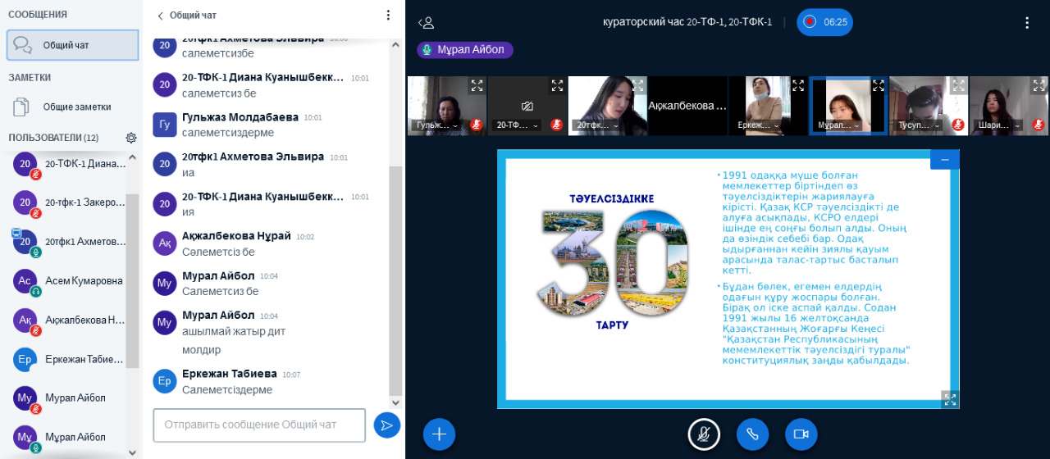This screenshot has height=459, width=1050.
Task: Make the presentation fullscreen
Action: (x=950, y=399)
